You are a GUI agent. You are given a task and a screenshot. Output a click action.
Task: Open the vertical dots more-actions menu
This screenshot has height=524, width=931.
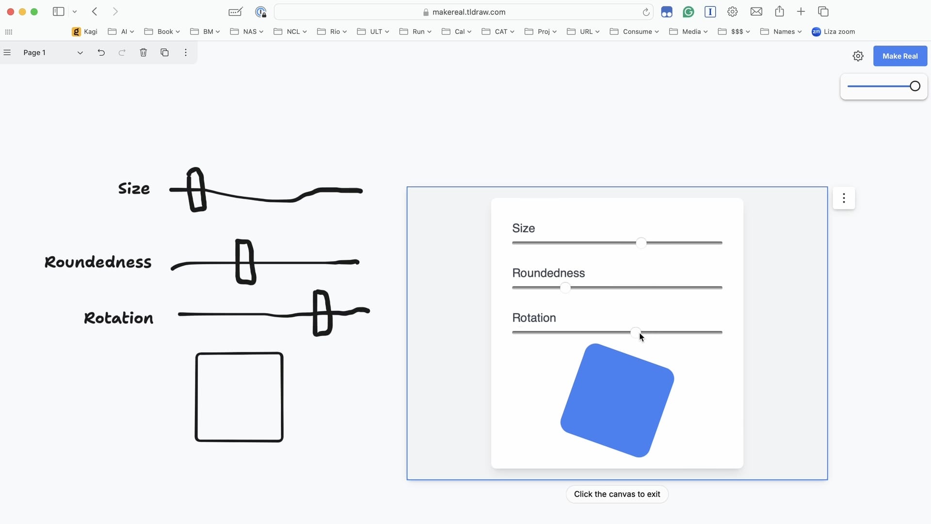tap(186, 52)
